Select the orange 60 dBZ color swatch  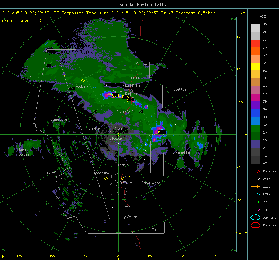[255, 51]
